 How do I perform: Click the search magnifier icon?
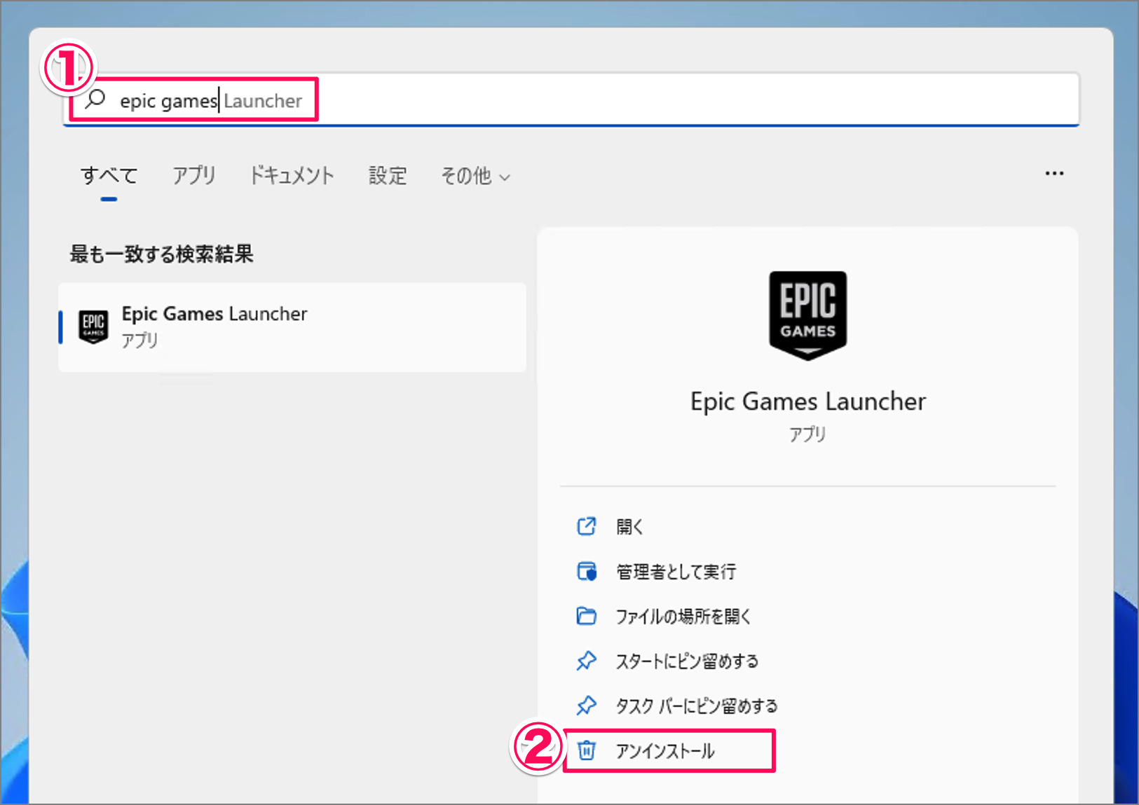click(x=95, y=99)
